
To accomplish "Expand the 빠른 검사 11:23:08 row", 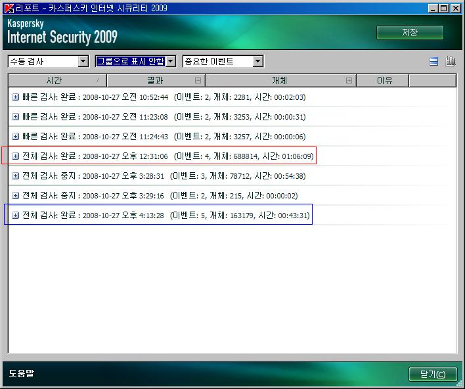I will pyautogui.click(x=15, y=116).
